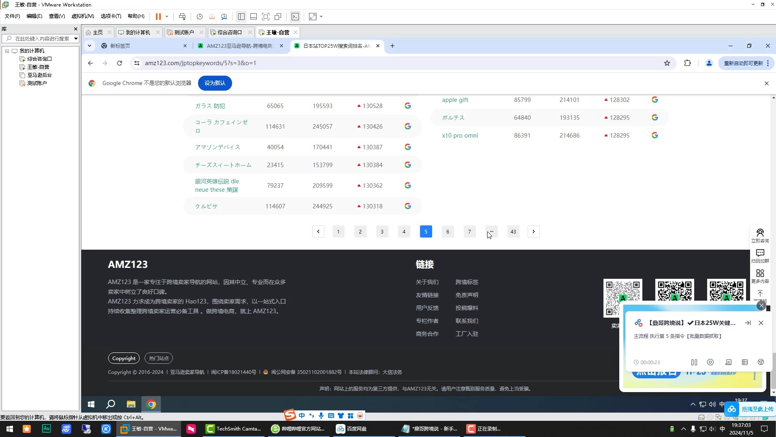Open the Chrome profile icon
This screenshot has height=437, width=776.
[x=709, y=63]
